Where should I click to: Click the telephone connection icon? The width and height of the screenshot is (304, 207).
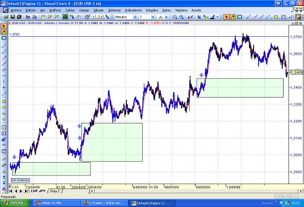click(107, 17)
